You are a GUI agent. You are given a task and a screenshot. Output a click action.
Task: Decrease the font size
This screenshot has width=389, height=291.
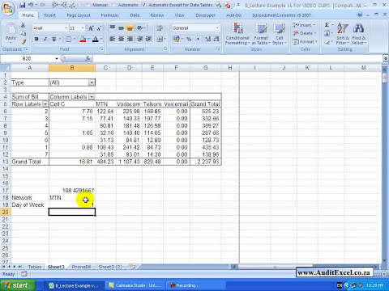tap(99, 28)
